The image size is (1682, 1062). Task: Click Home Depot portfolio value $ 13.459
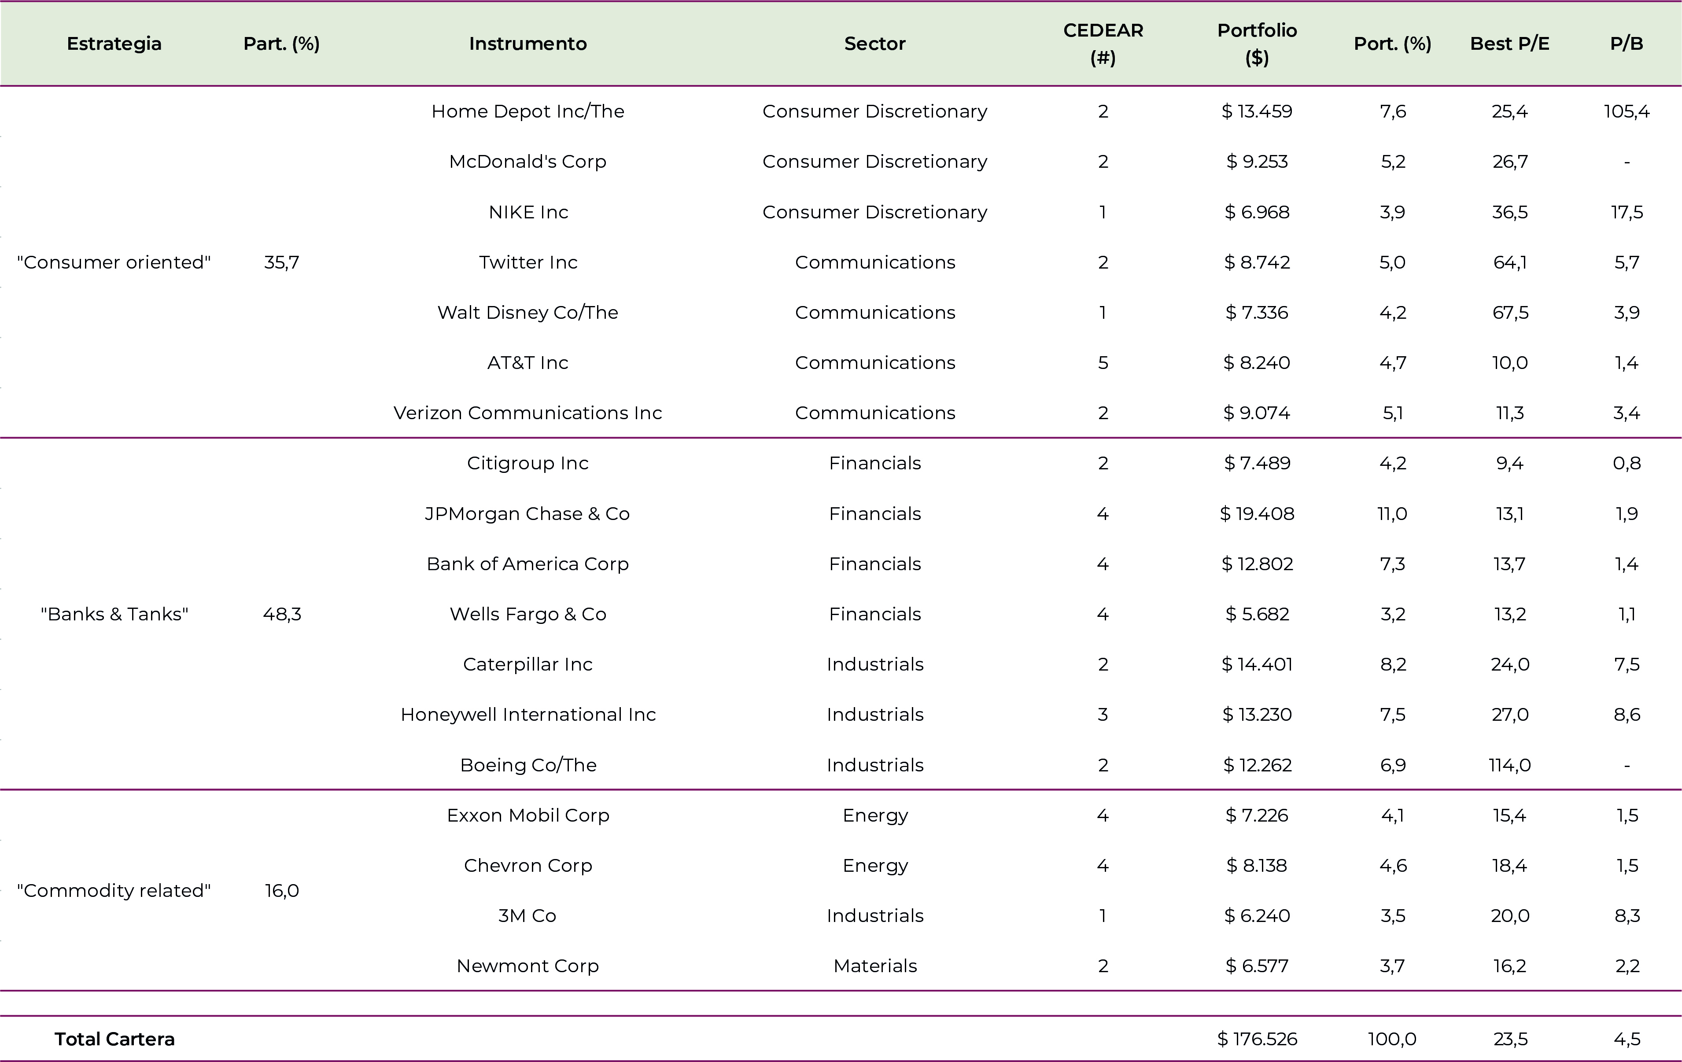[x=1257, y=111]
